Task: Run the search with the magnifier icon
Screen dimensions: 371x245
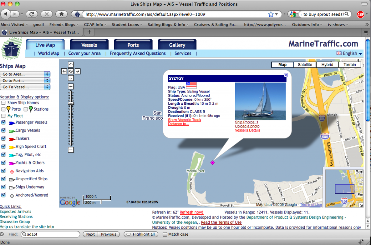Action: [x=347, y=14]
